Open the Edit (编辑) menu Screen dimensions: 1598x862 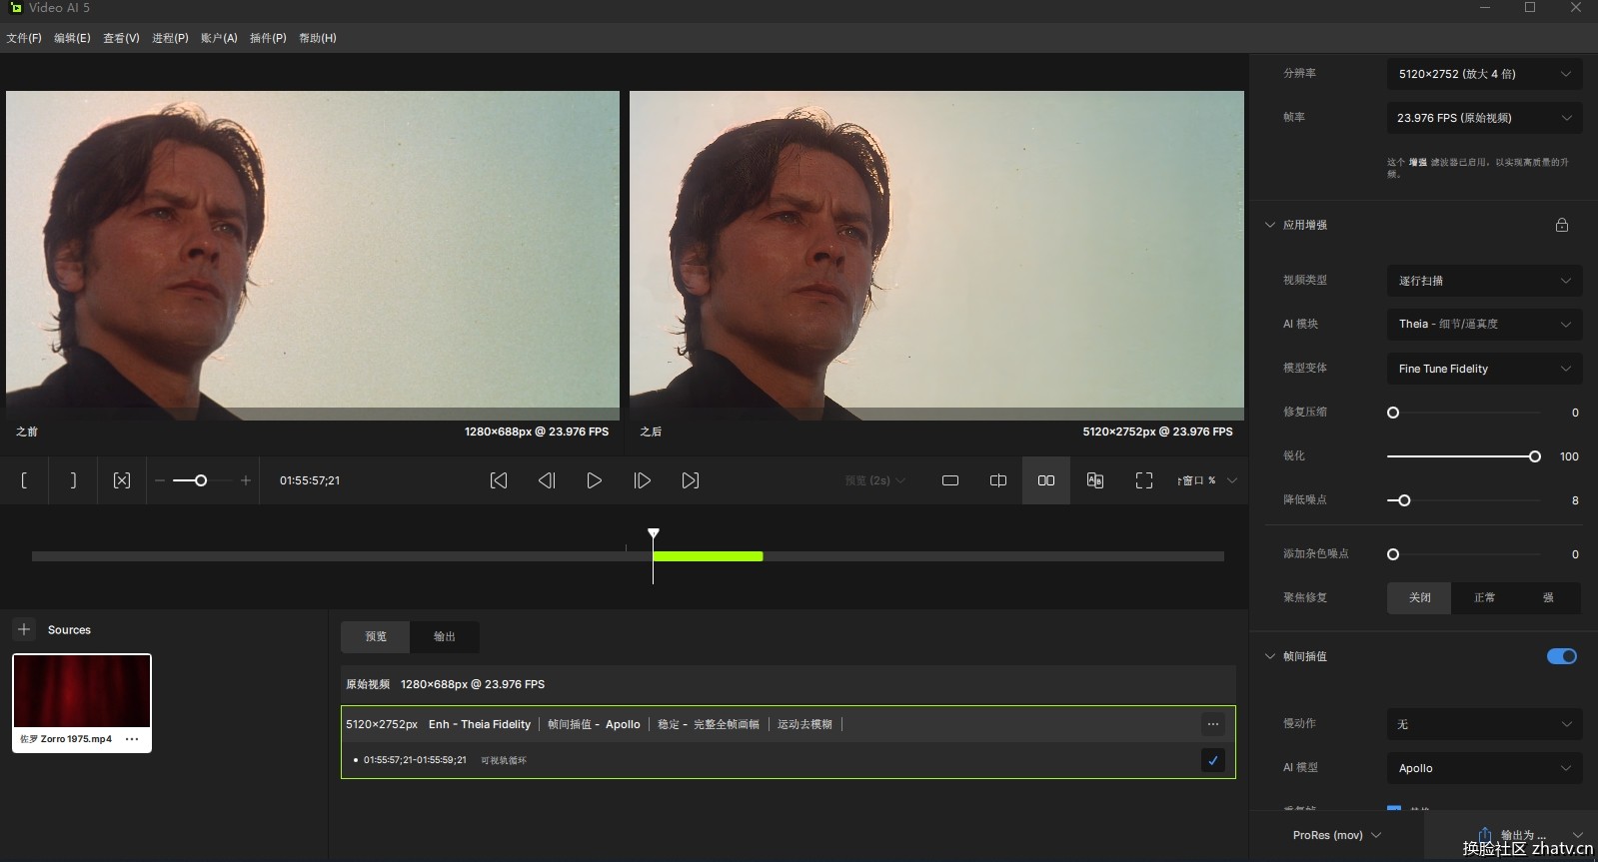click(72, 38)
